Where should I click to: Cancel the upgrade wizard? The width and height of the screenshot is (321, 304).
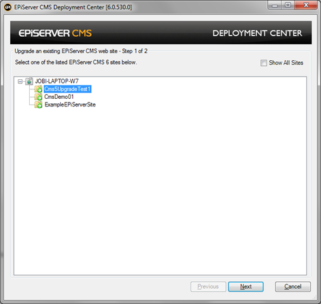click(x=293, y=287)
